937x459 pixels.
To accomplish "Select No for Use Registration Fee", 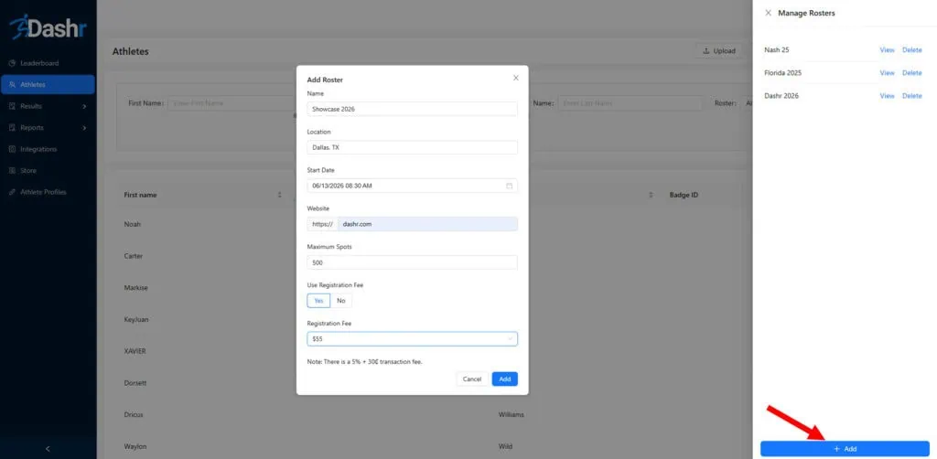I will click(340, 301).
